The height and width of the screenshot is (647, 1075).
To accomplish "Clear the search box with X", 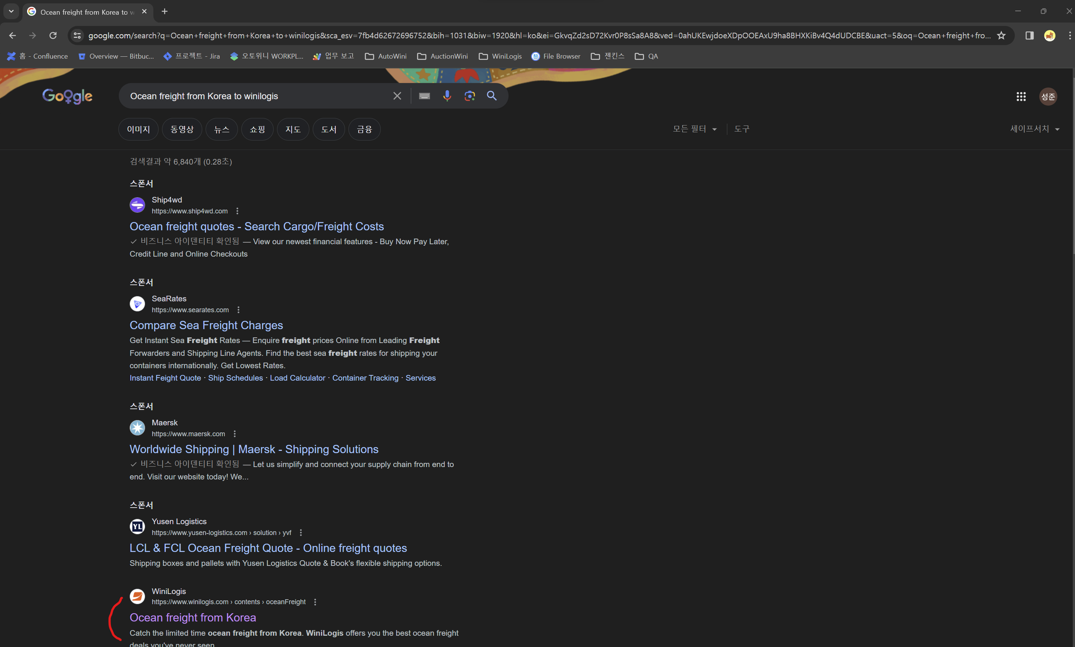I will 397,96.
